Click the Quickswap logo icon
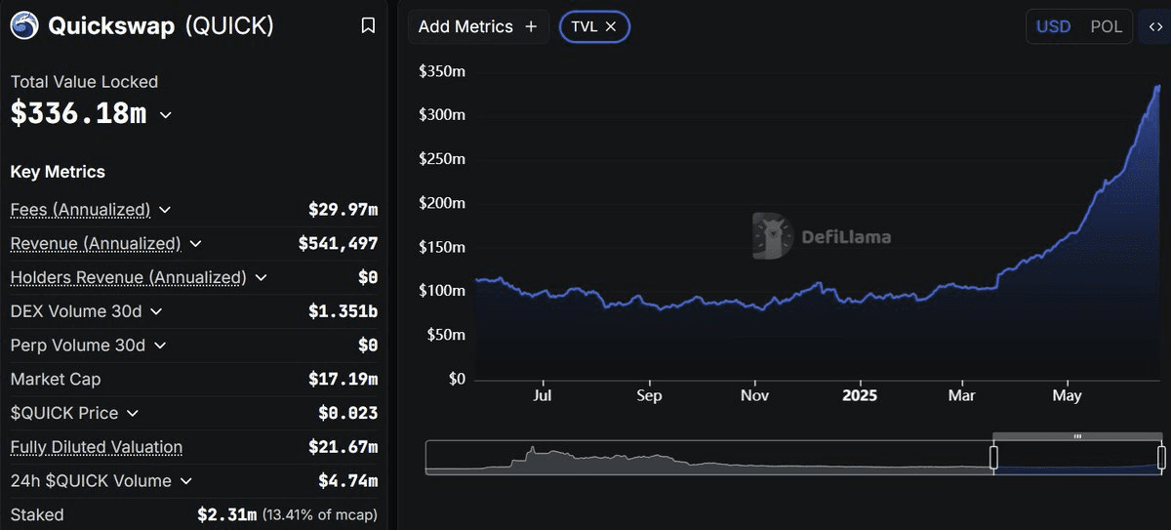The width and height of the screenshot is (1171, 530). coord(24,26)
